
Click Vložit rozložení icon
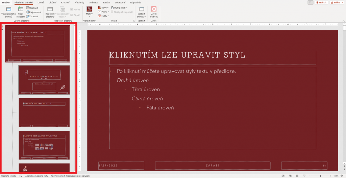[x=20, y=9]
